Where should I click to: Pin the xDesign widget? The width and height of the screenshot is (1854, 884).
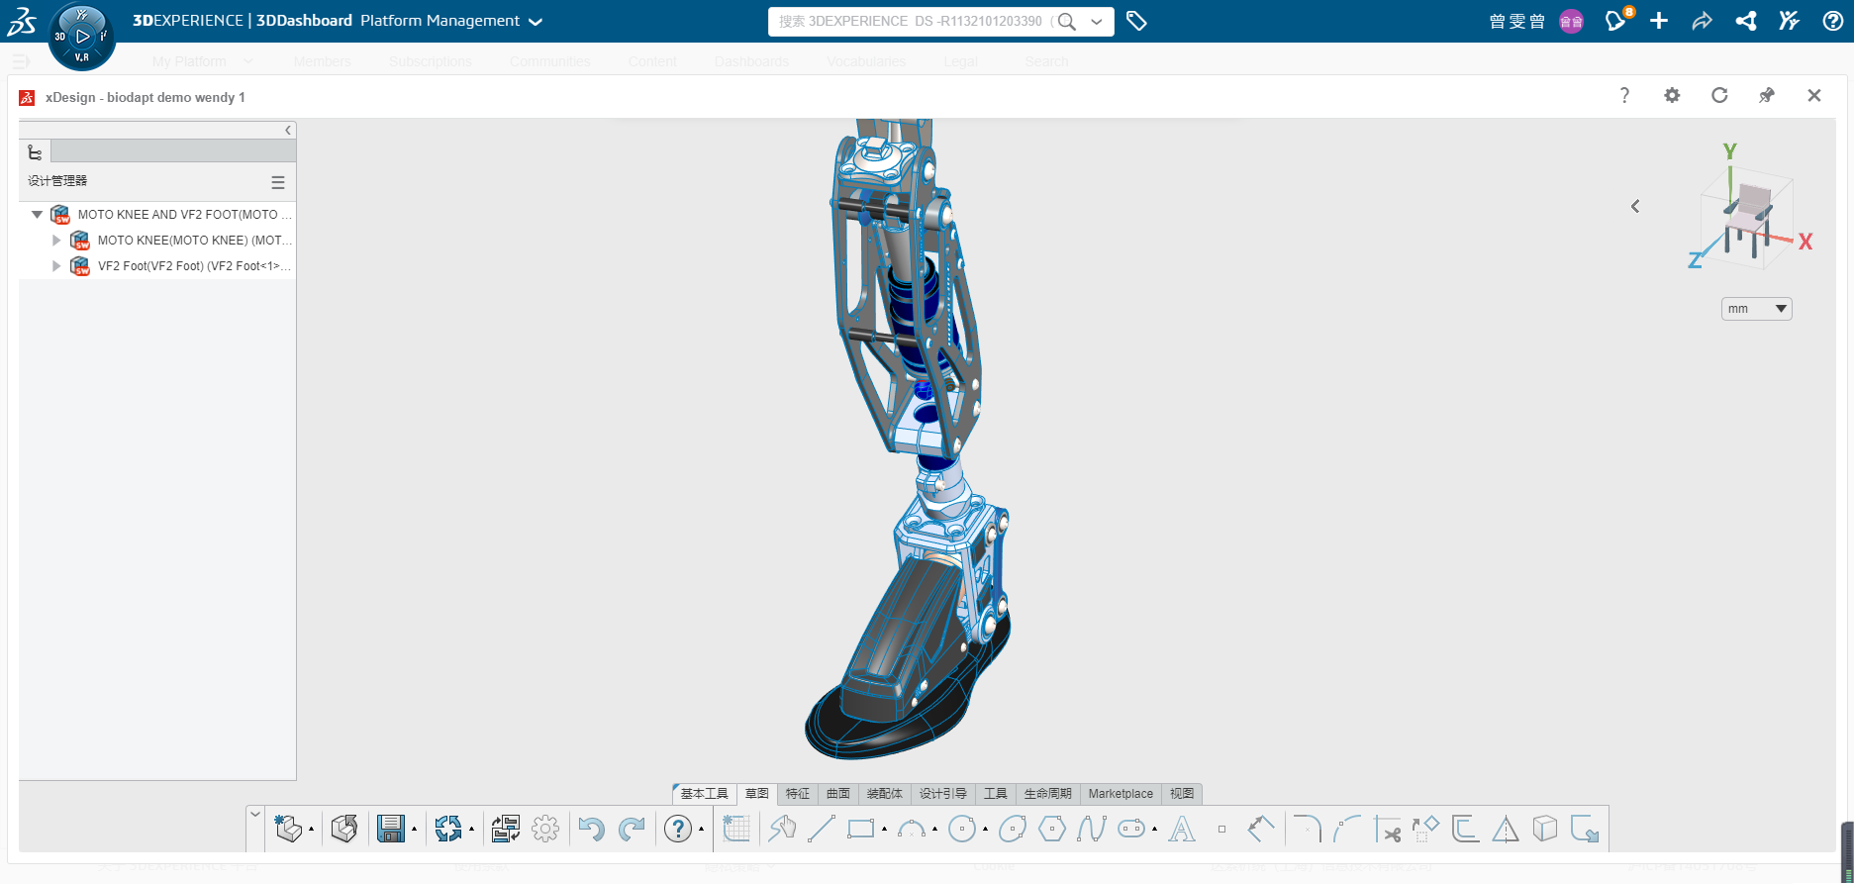(1767, 95)
